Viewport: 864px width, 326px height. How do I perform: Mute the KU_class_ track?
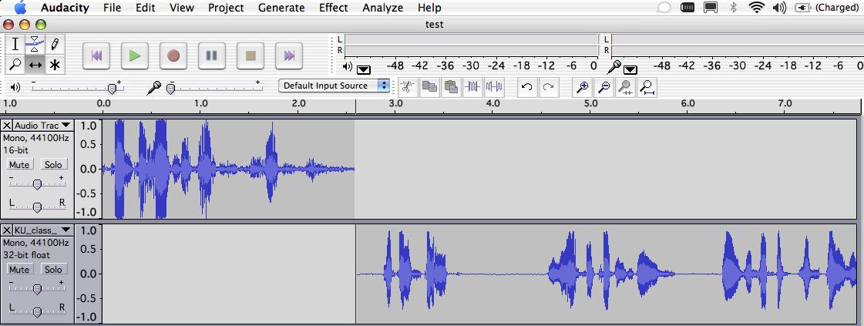click(19, 269)
